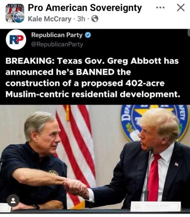Image resolution: width=190 pixels, height=217 pixels.
Task: Open the three-dots post options menu
Action: [161, 7]
